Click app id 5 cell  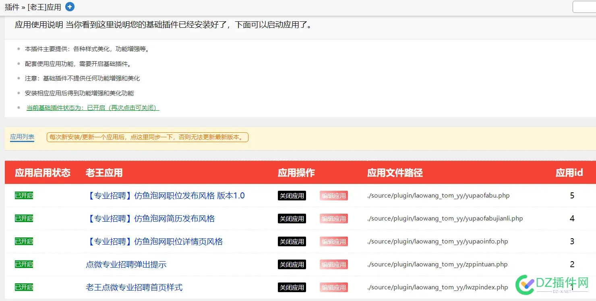[572, 196]
